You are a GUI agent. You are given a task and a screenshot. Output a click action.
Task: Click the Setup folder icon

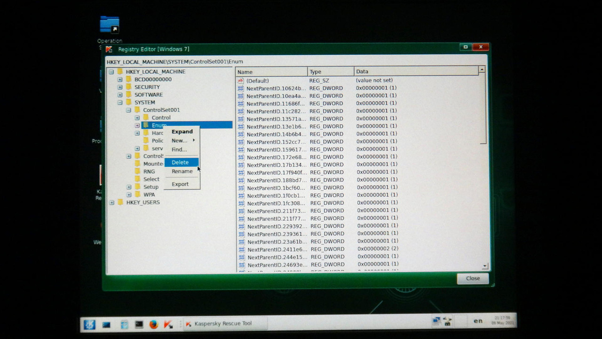137,186
